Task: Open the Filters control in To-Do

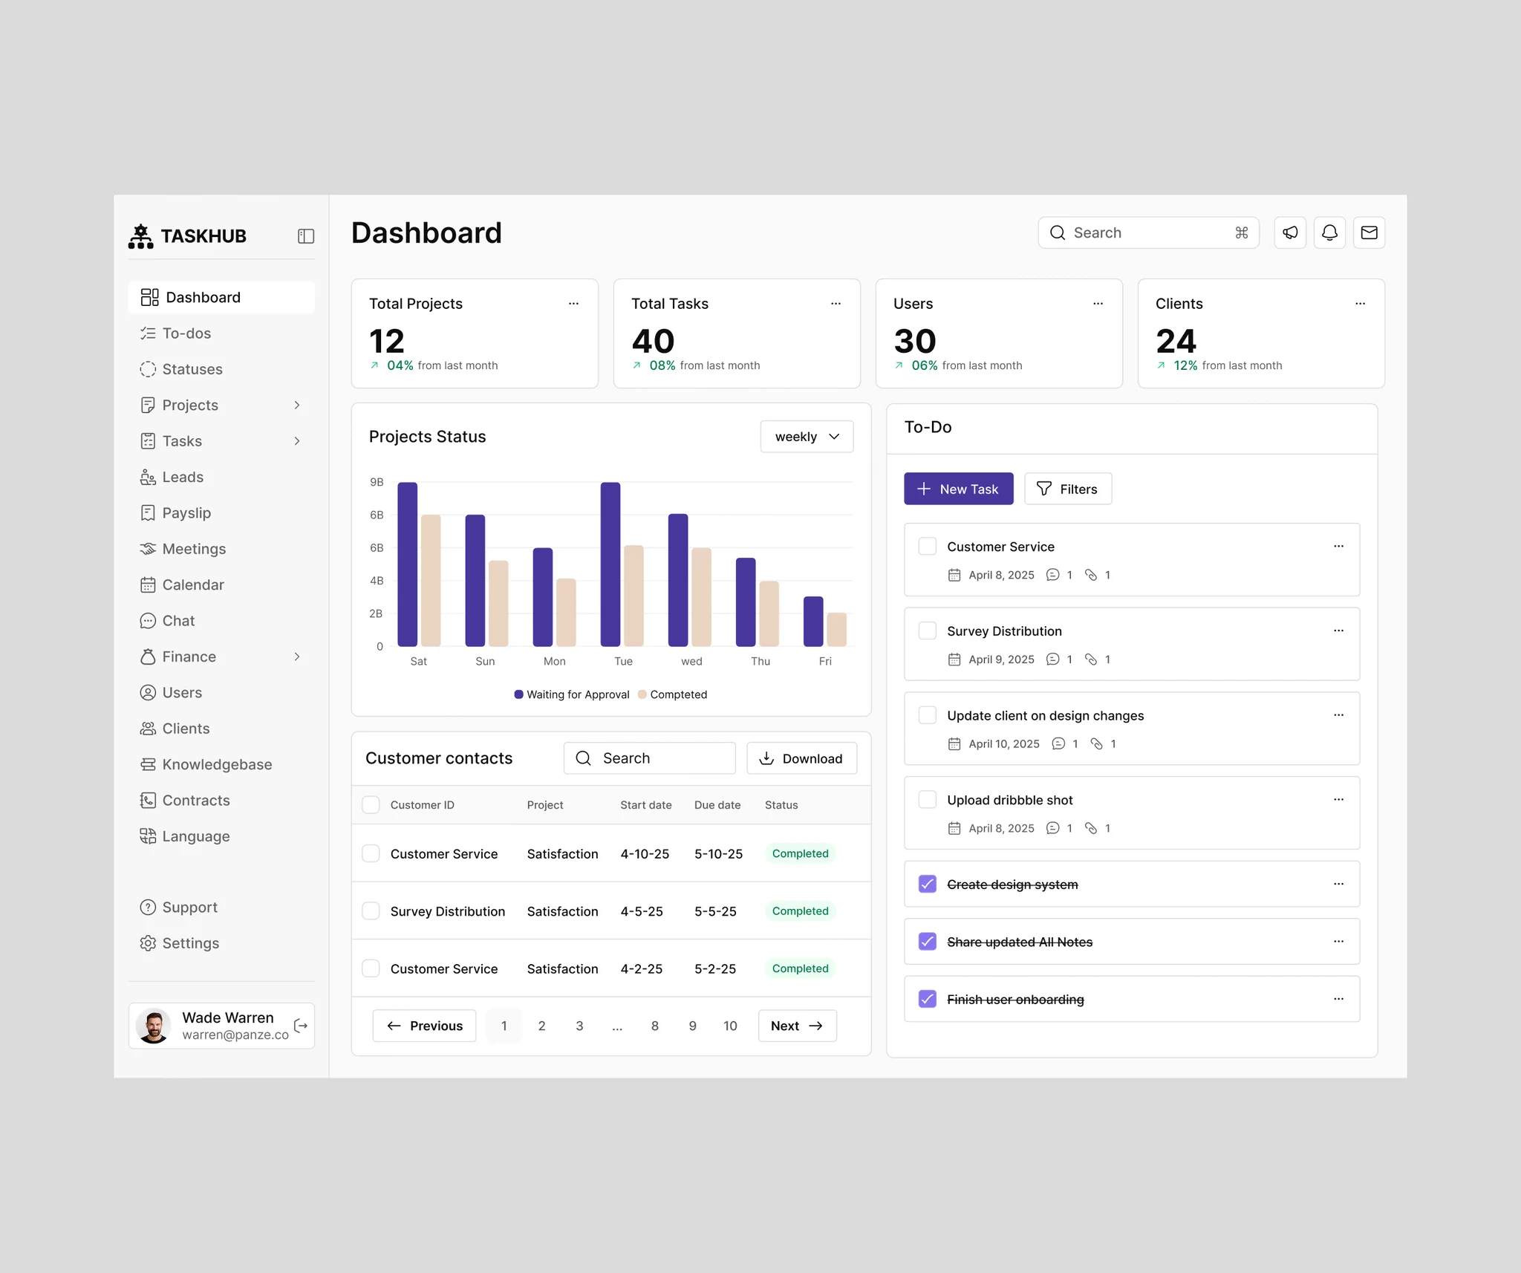Action: (1067, 489)
